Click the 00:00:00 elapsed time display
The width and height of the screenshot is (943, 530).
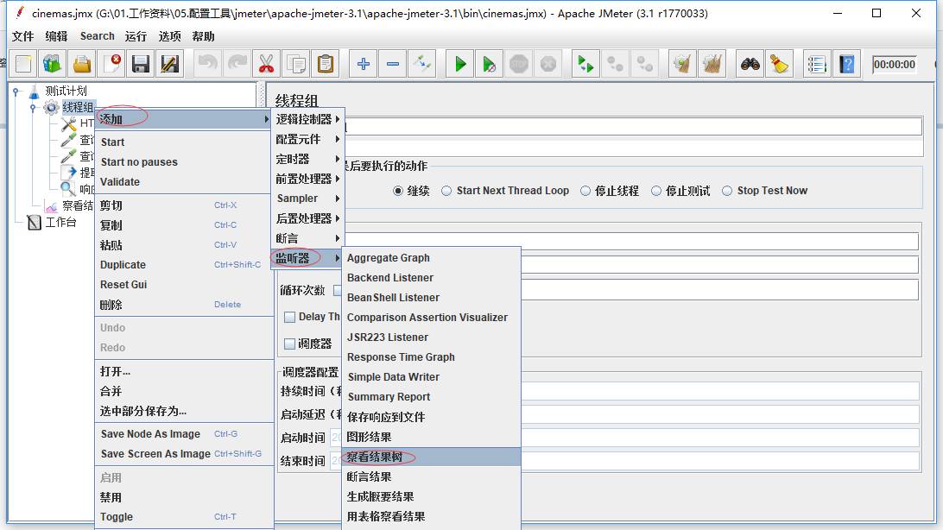point(895,64)
